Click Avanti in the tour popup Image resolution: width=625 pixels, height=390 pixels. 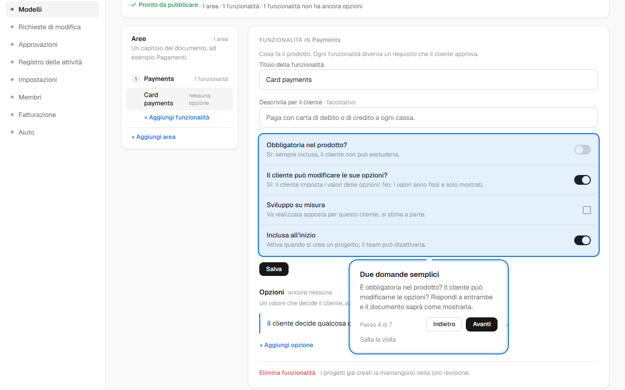coord(481,324)
